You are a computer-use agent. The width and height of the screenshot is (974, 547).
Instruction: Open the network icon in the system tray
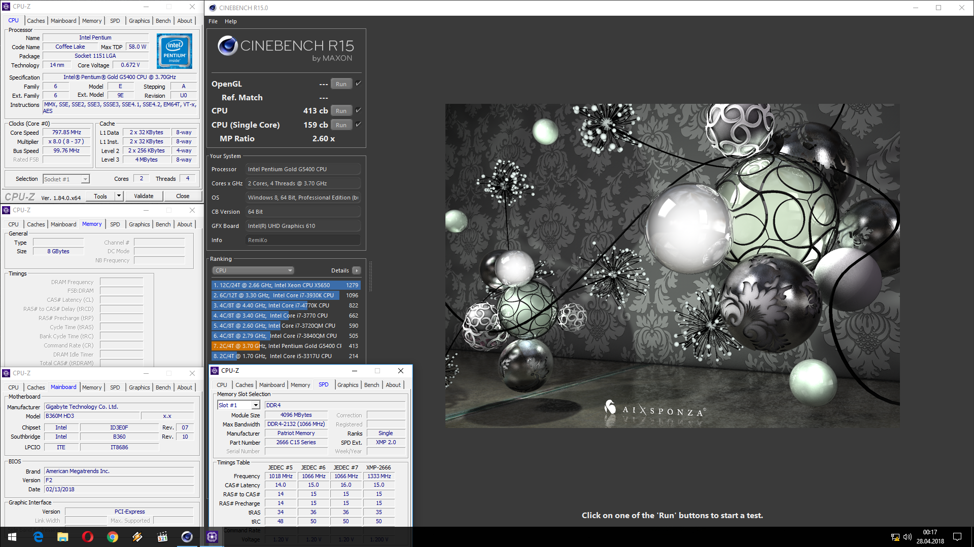pos(895,537)
